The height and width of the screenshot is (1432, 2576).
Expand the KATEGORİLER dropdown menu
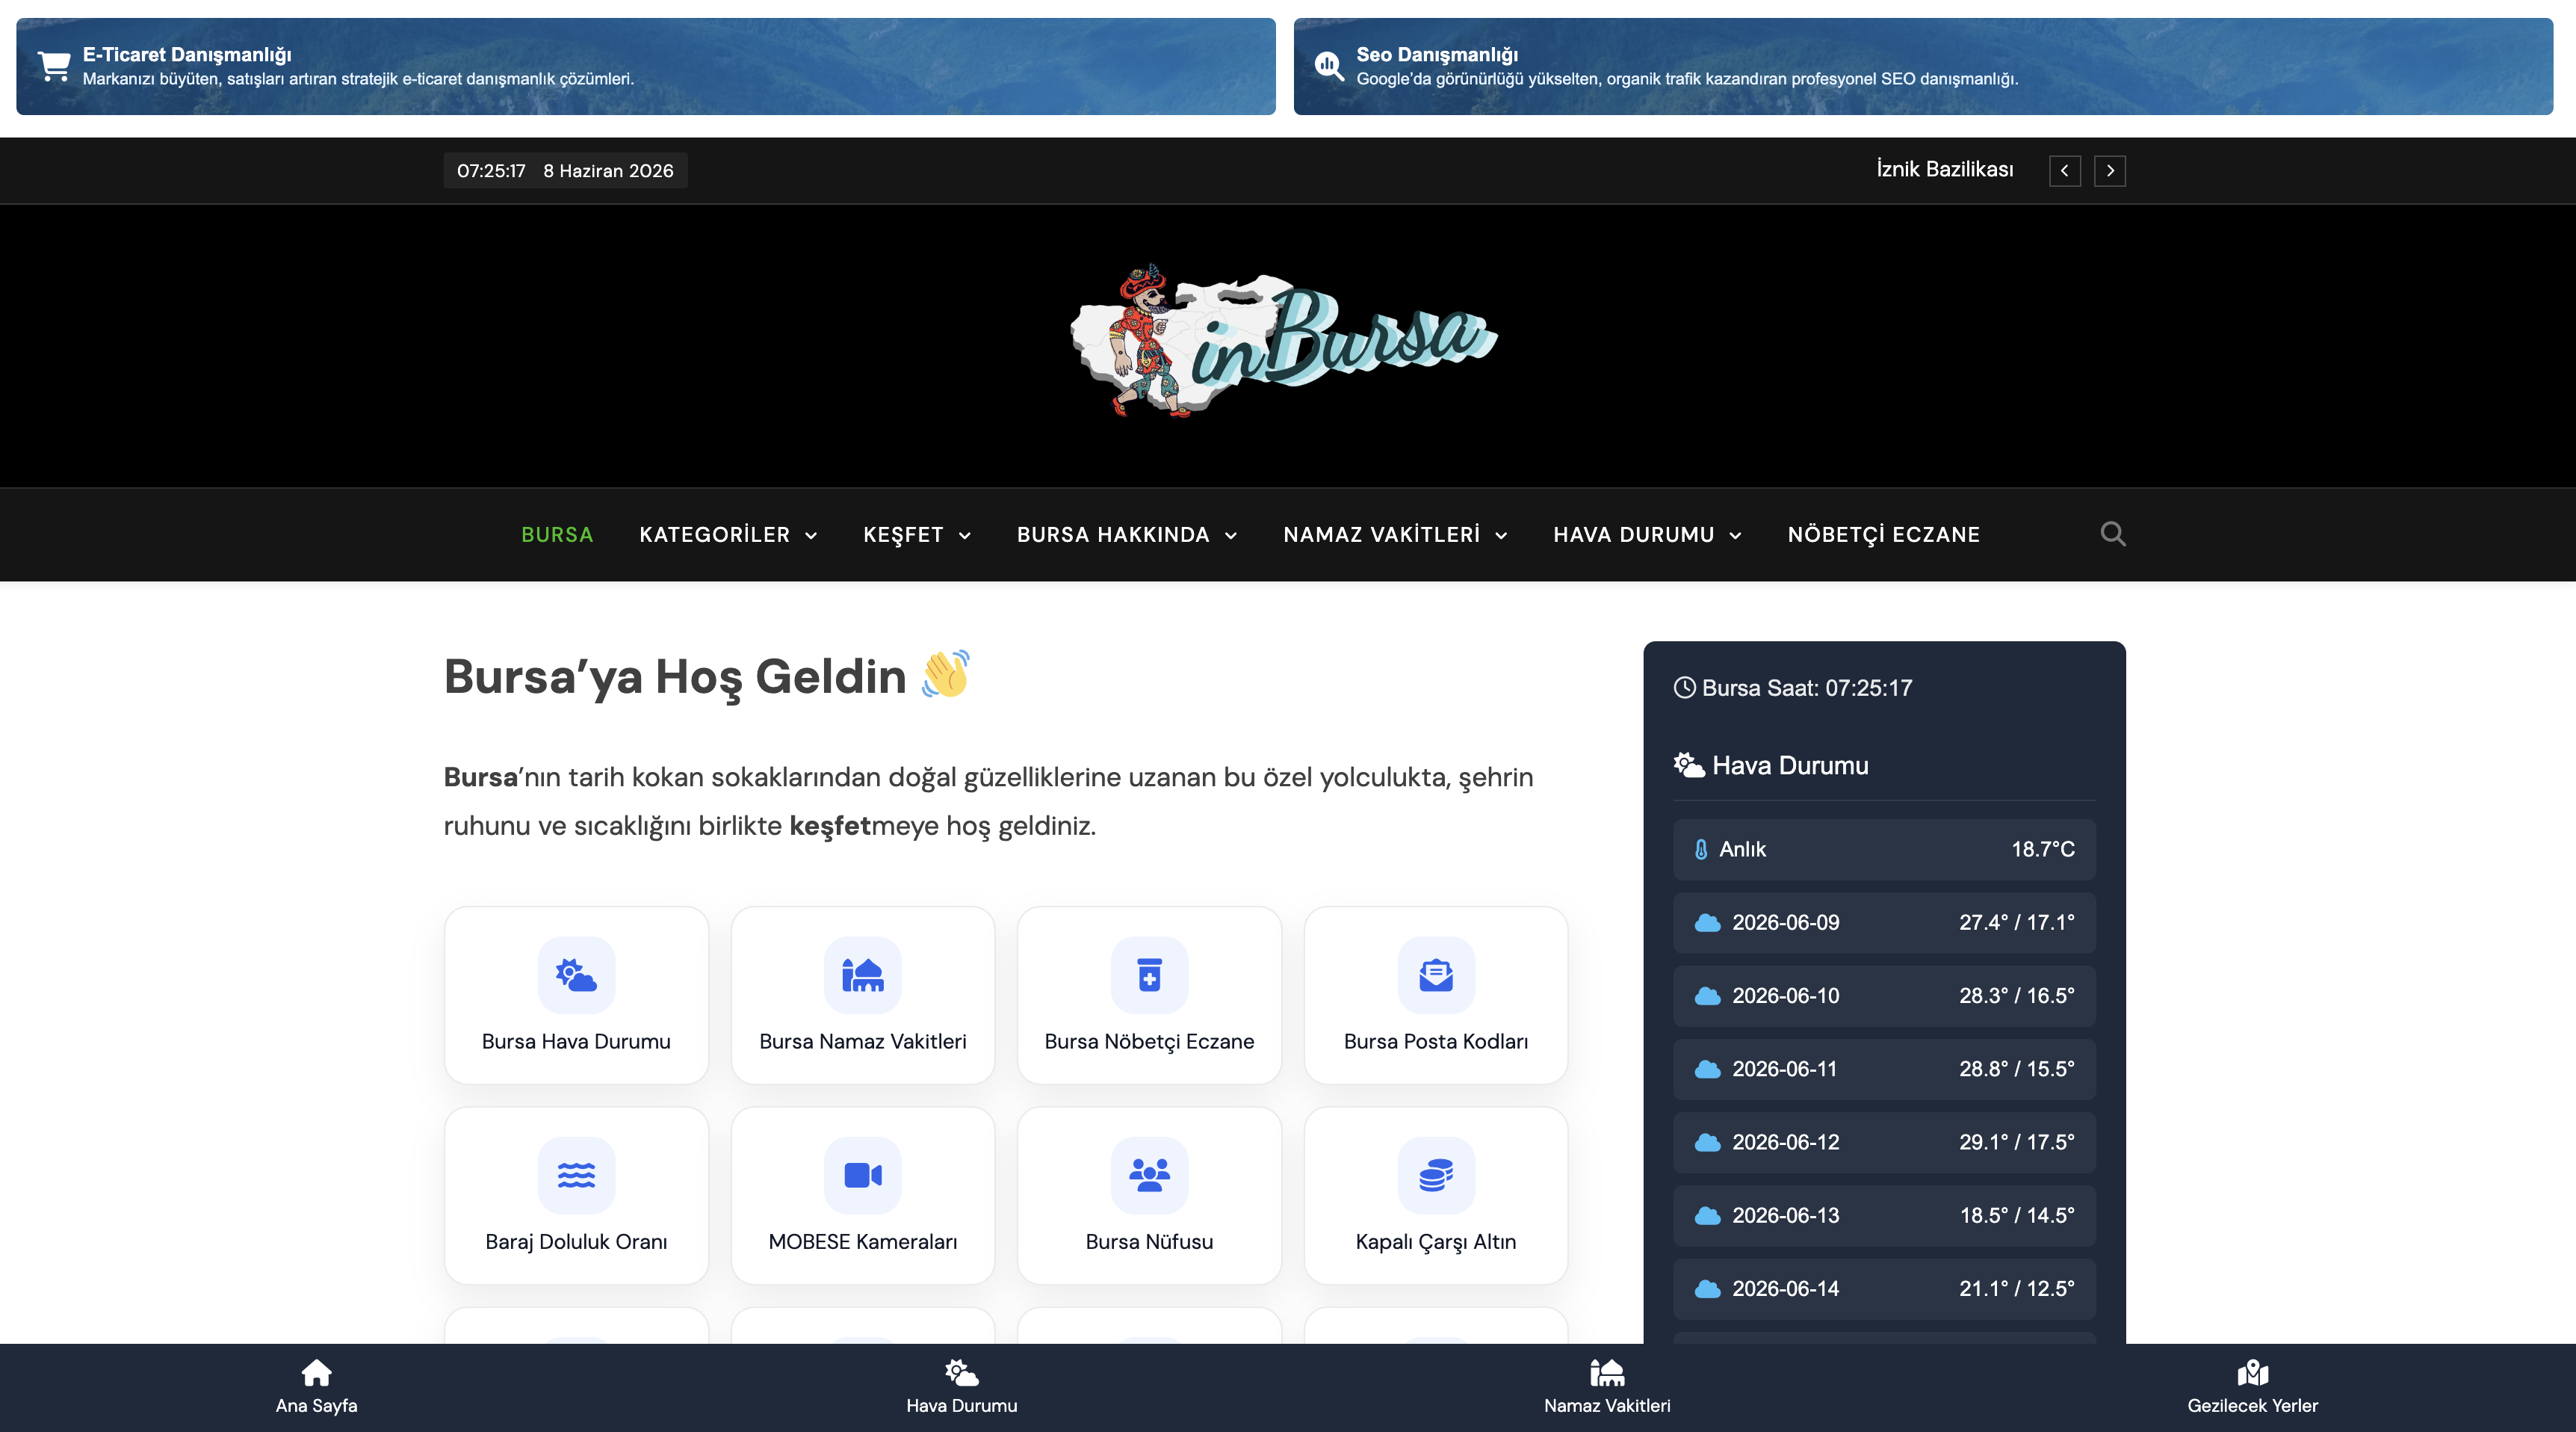pyautogui.click(x=728, y=534)
